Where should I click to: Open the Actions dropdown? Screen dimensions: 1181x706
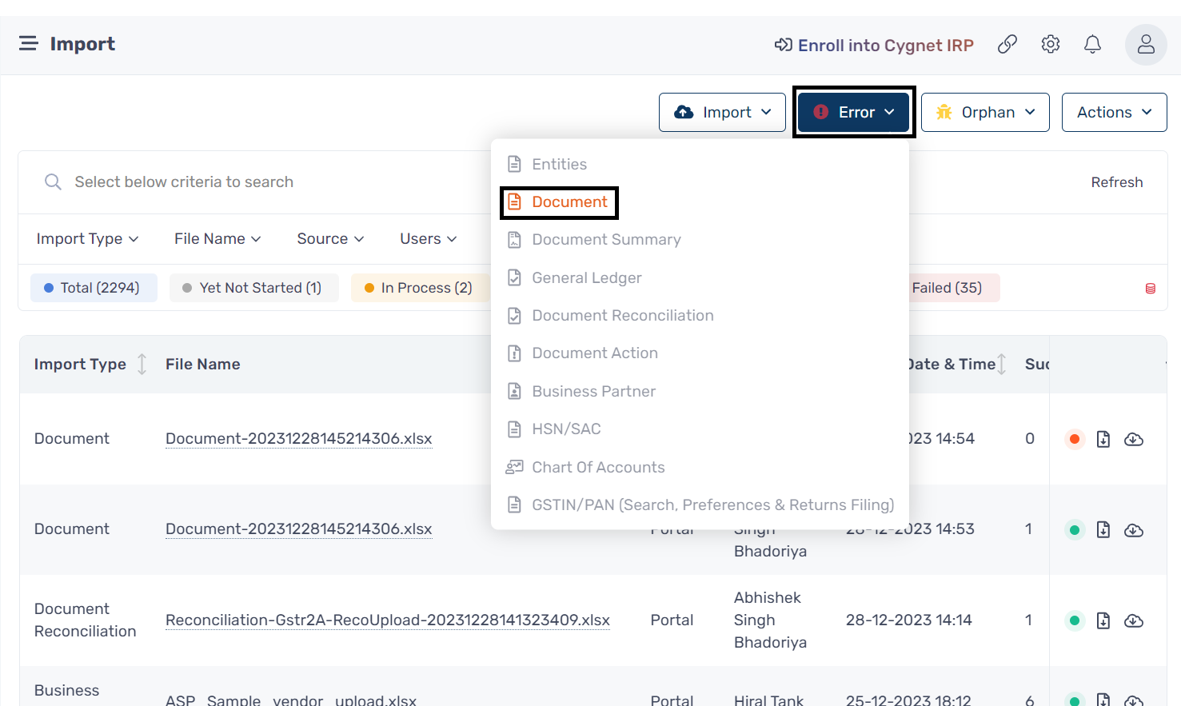[1114, 112]
